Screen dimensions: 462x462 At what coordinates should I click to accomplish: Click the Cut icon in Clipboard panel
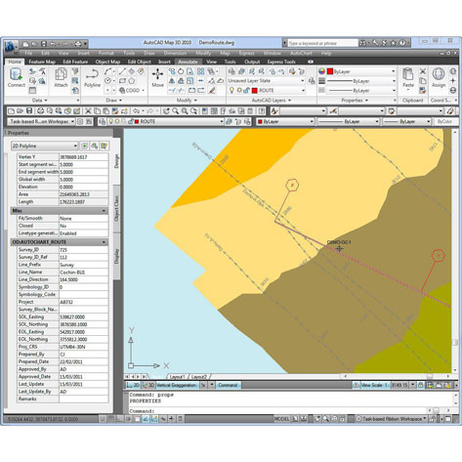[423, 71]
